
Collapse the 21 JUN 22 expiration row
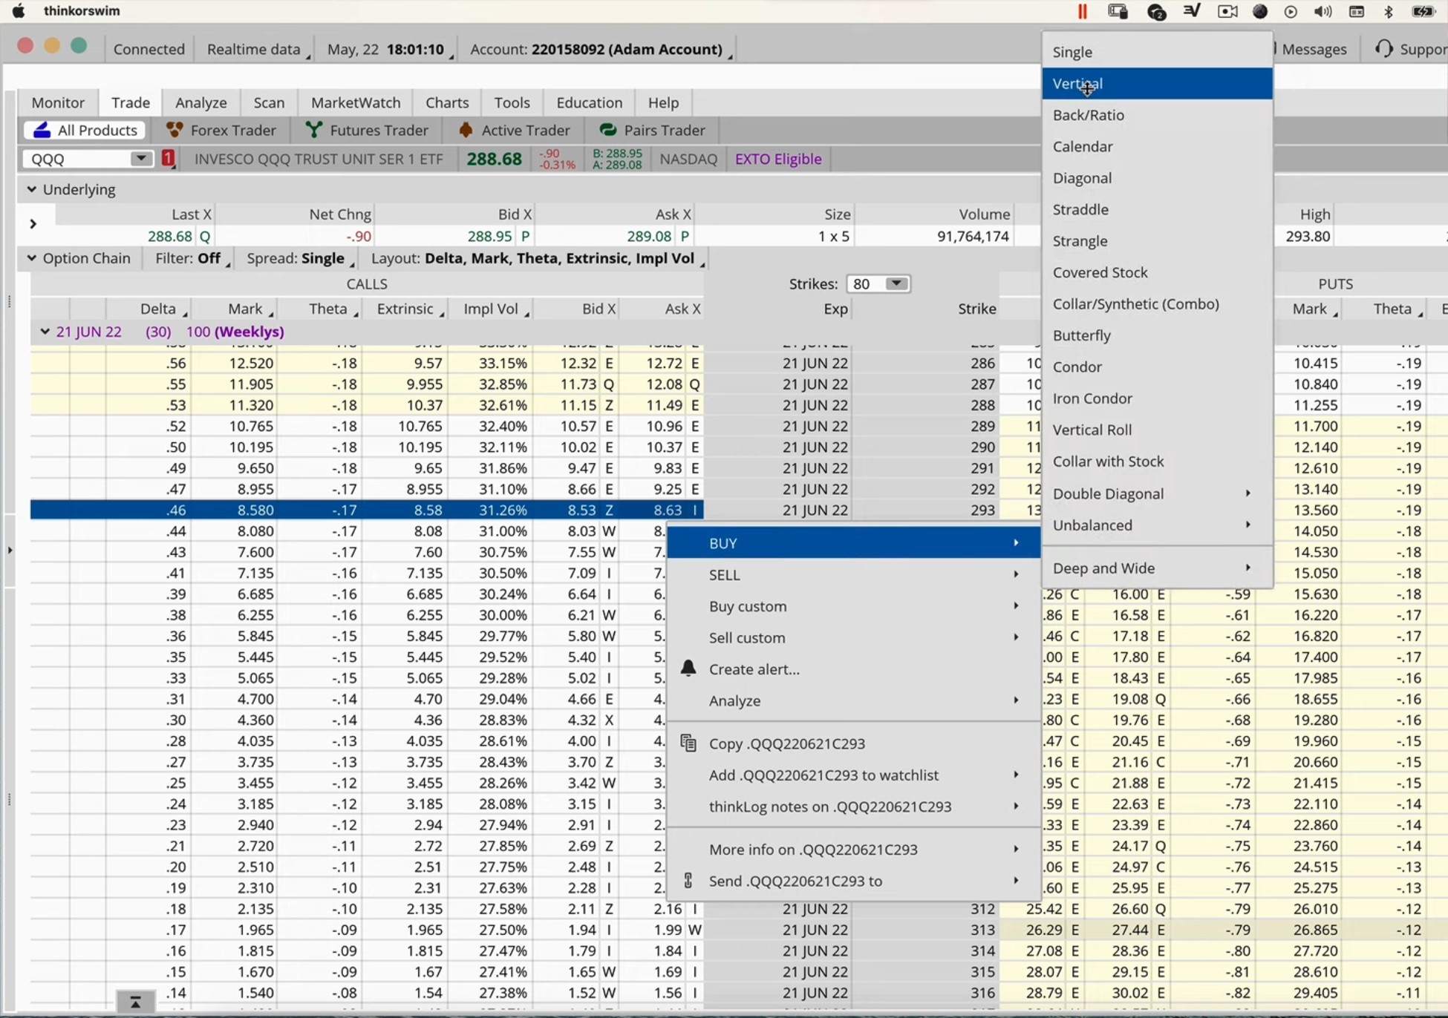coord(45,332)
